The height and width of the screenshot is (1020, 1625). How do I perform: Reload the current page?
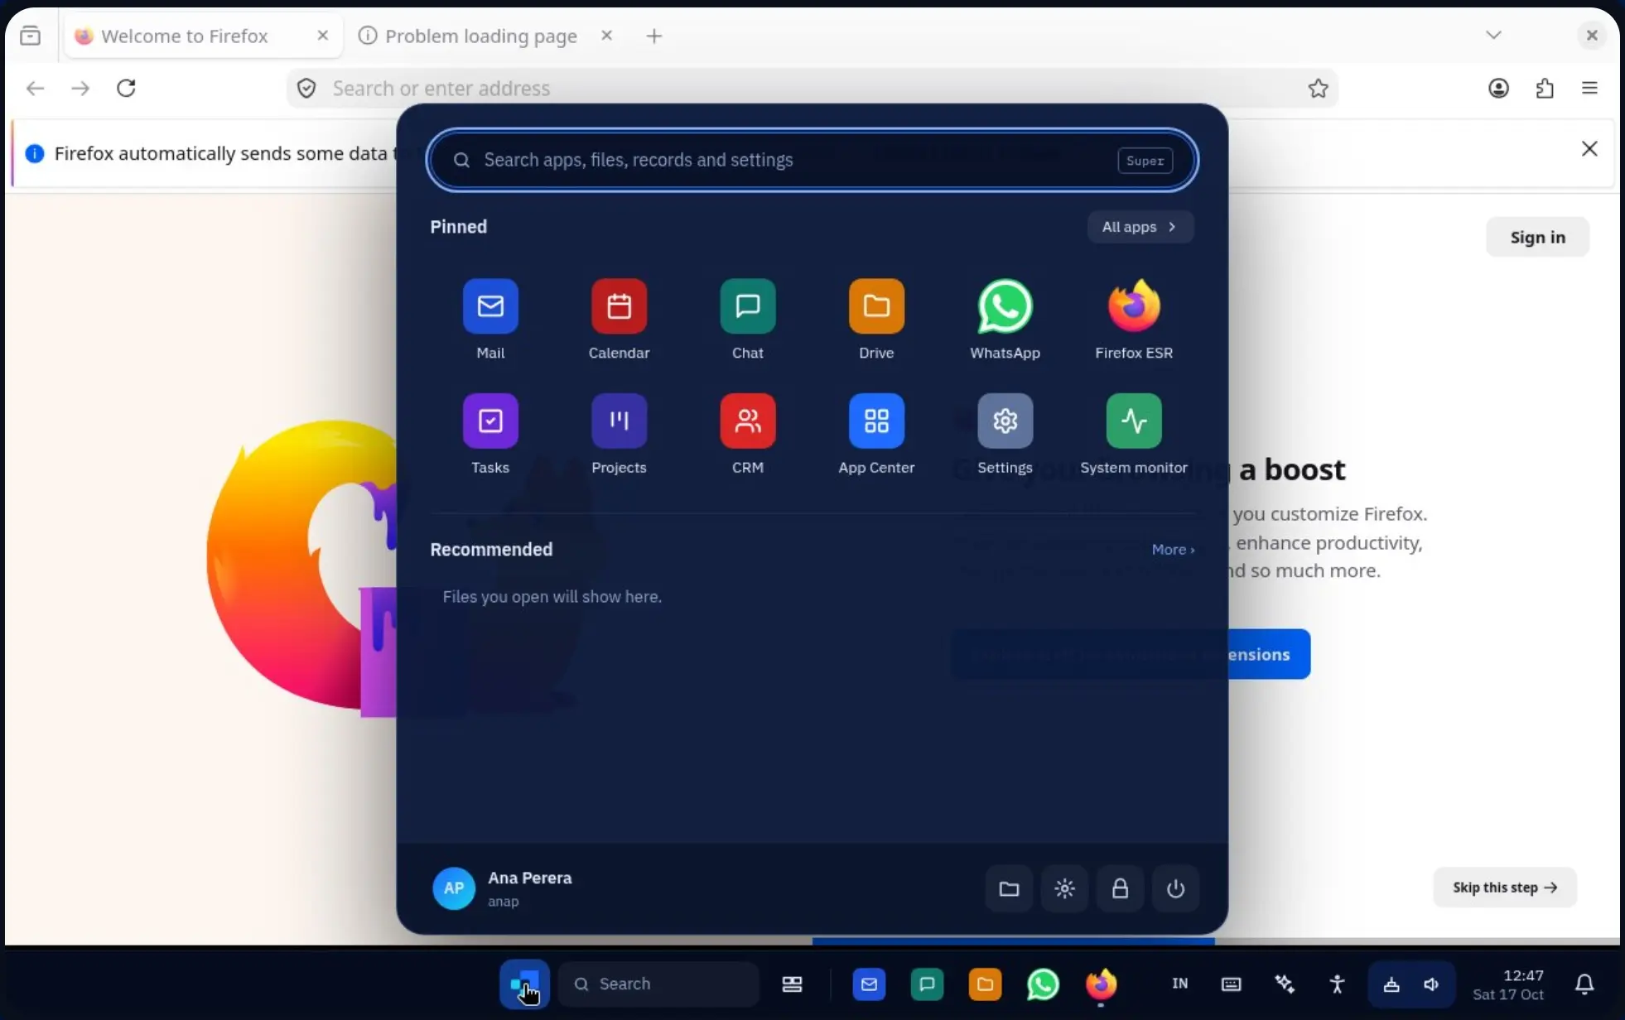click(126, 88)
